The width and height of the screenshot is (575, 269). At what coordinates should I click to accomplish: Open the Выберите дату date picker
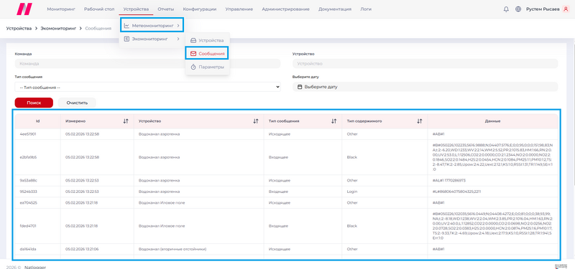click(x=425, y=87)
